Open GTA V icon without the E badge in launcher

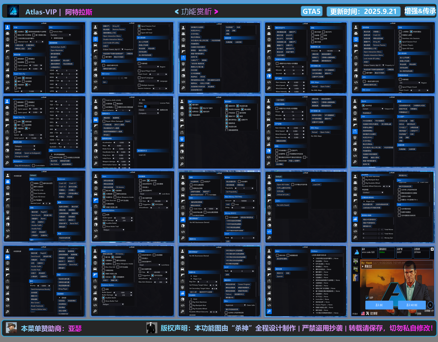pos(356,261)
